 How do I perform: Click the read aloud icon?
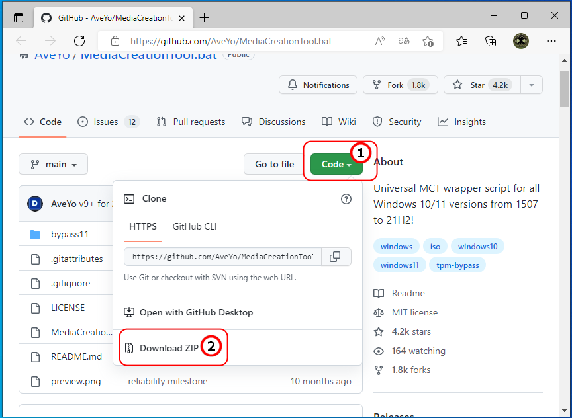pos(380,41)
